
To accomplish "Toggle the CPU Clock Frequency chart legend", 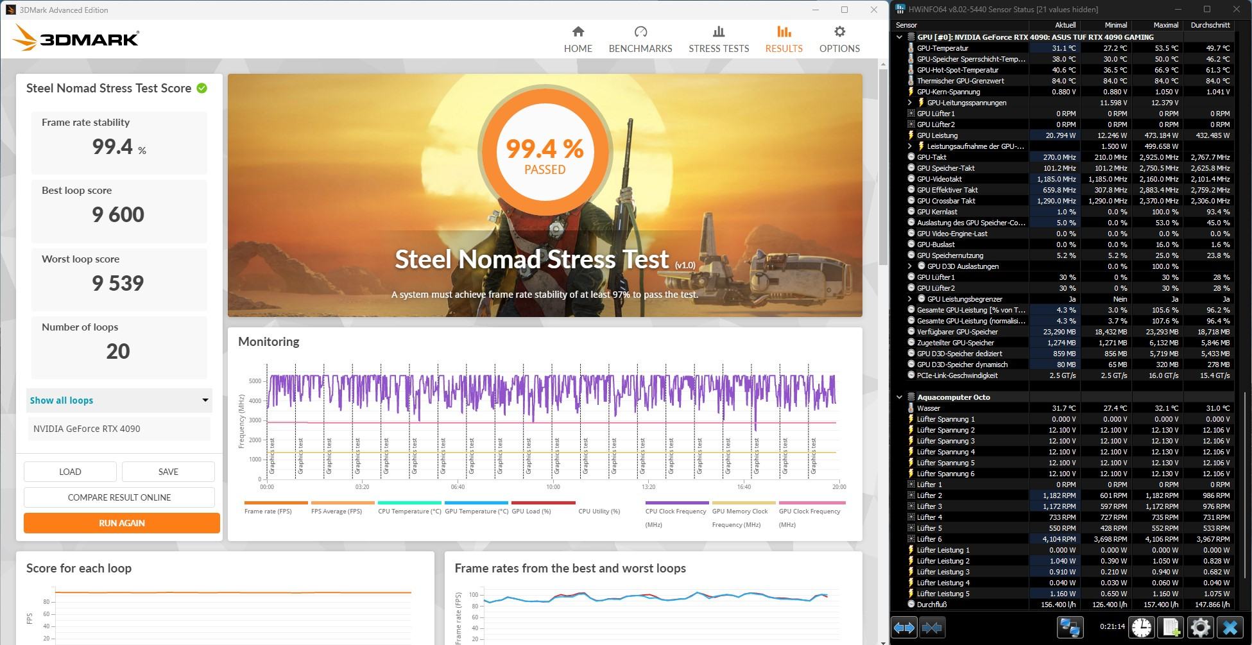I will click(677, 515).
